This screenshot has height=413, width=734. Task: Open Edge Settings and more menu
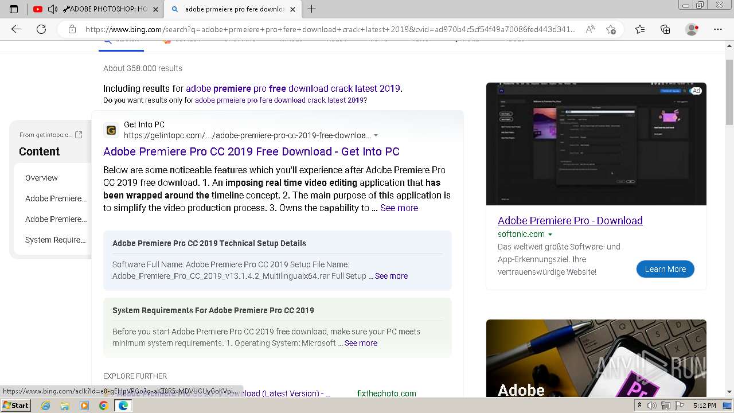click(x=718, y=29)
